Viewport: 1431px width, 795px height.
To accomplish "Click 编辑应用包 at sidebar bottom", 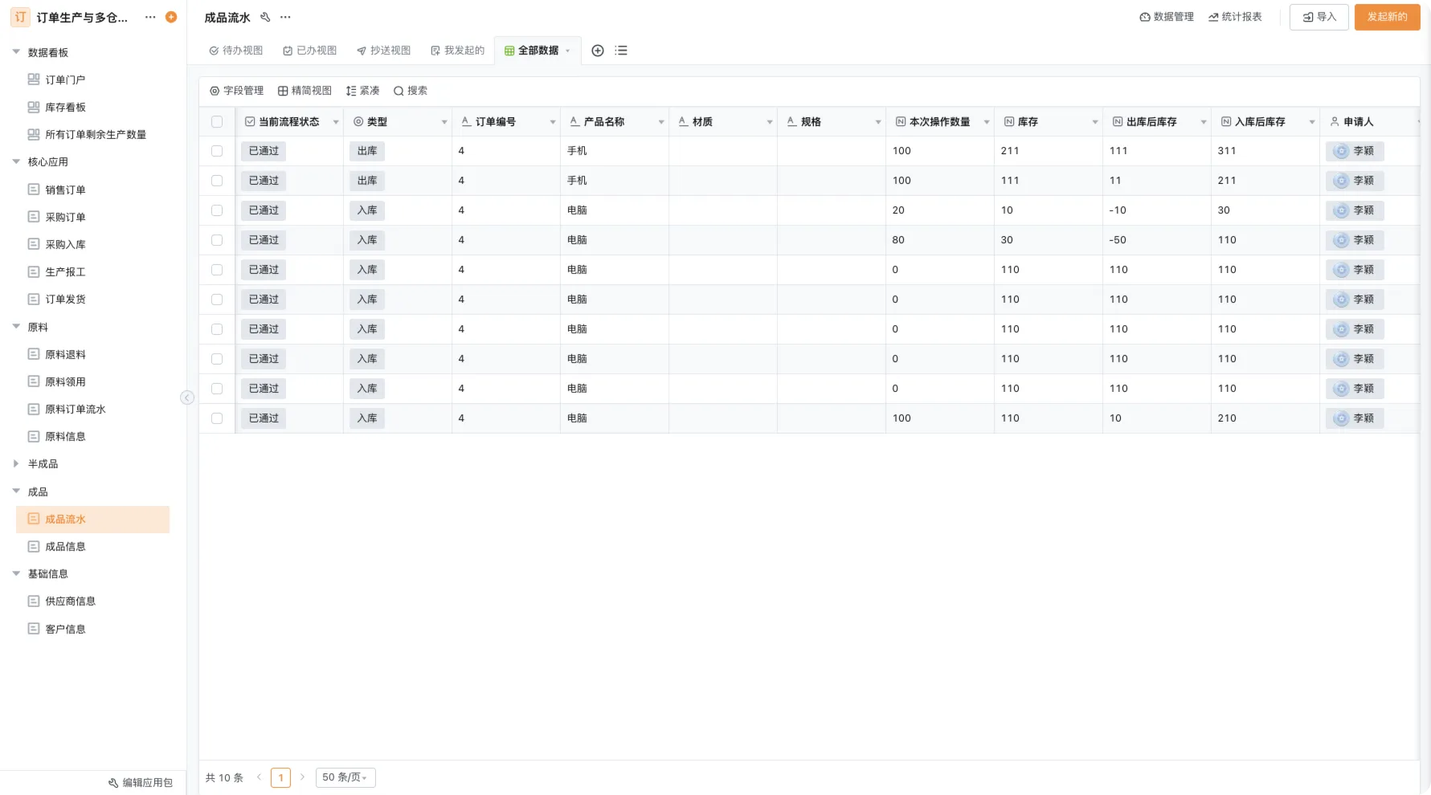I will coord(141,782).
